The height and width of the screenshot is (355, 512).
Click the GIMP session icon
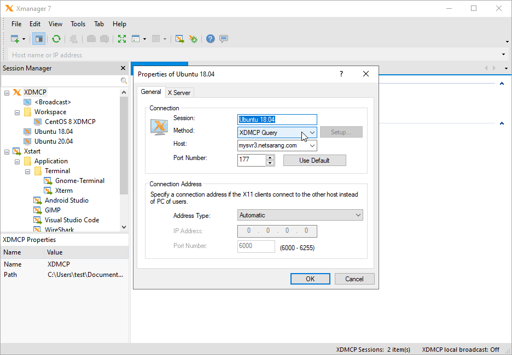[38, 210]
